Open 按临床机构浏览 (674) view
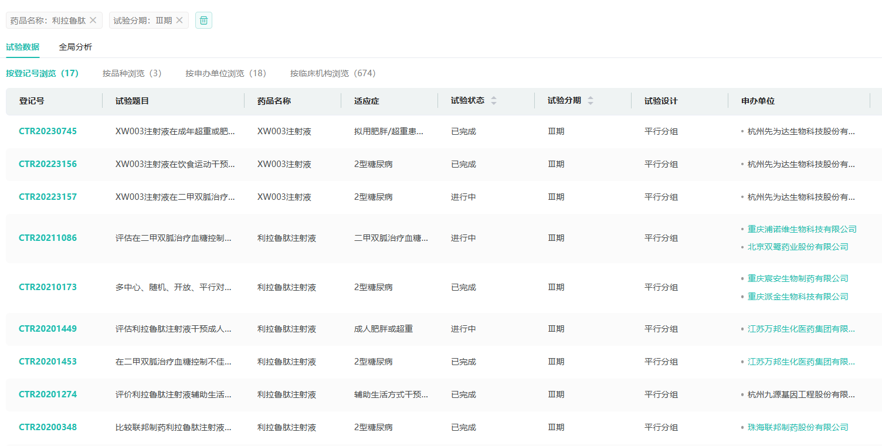Viewport: 882px width, 446px height. click(333, 73)
